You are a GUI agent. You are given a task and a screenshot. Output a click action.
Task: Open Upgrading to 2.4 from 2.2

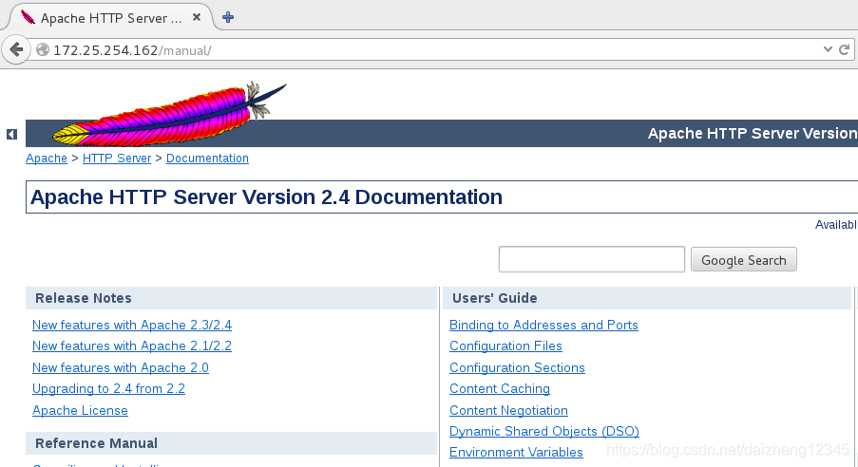coord(108,389)
